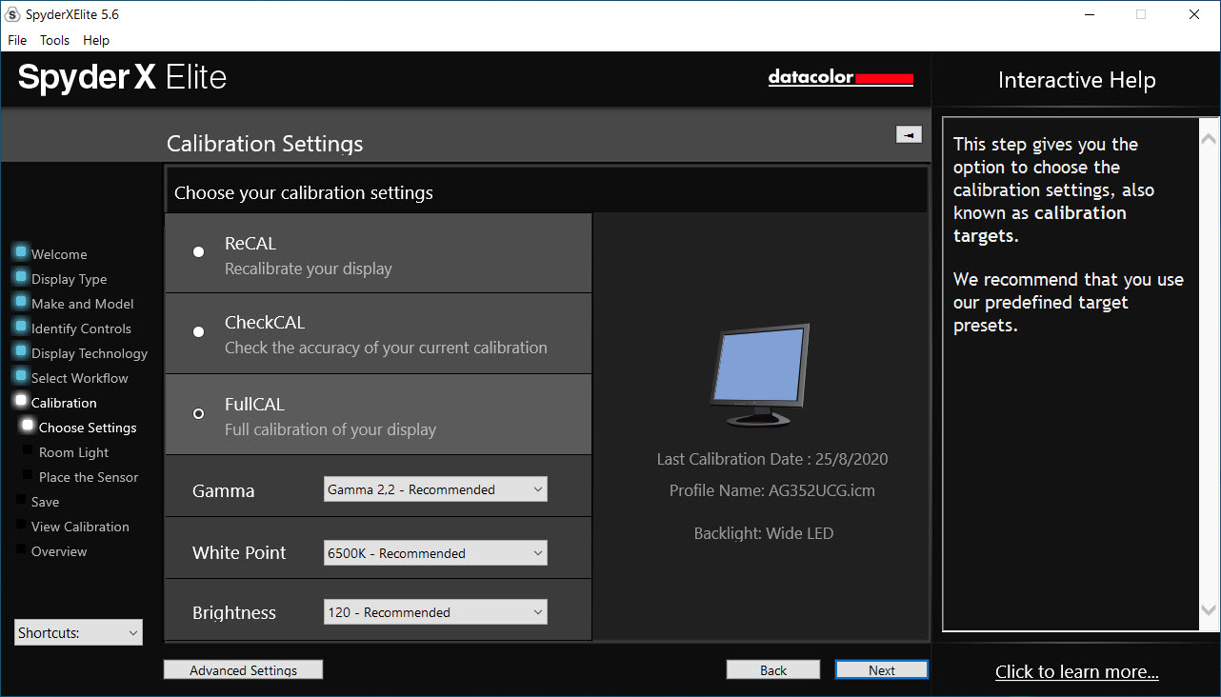The width and height of the screenshot is (1221, 697).
Task: Click the Select Workflow step label
Action: pyautogui.click(x=80, y=378)
